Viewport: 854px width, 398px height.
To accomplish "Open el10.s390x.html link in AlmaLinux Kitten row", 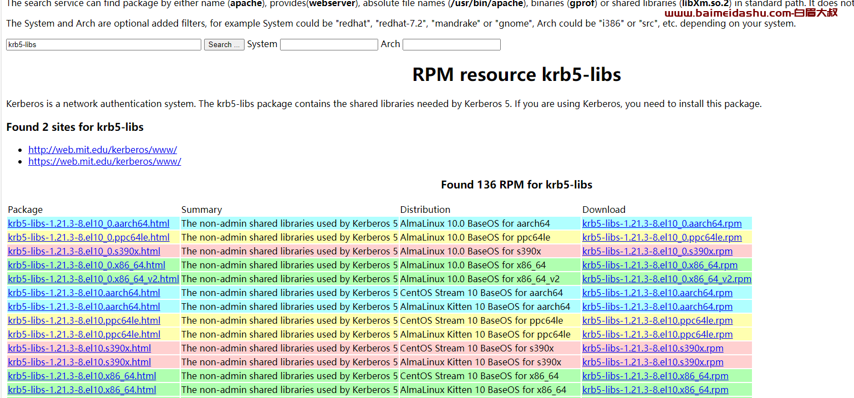I will (x=79, y=362).
